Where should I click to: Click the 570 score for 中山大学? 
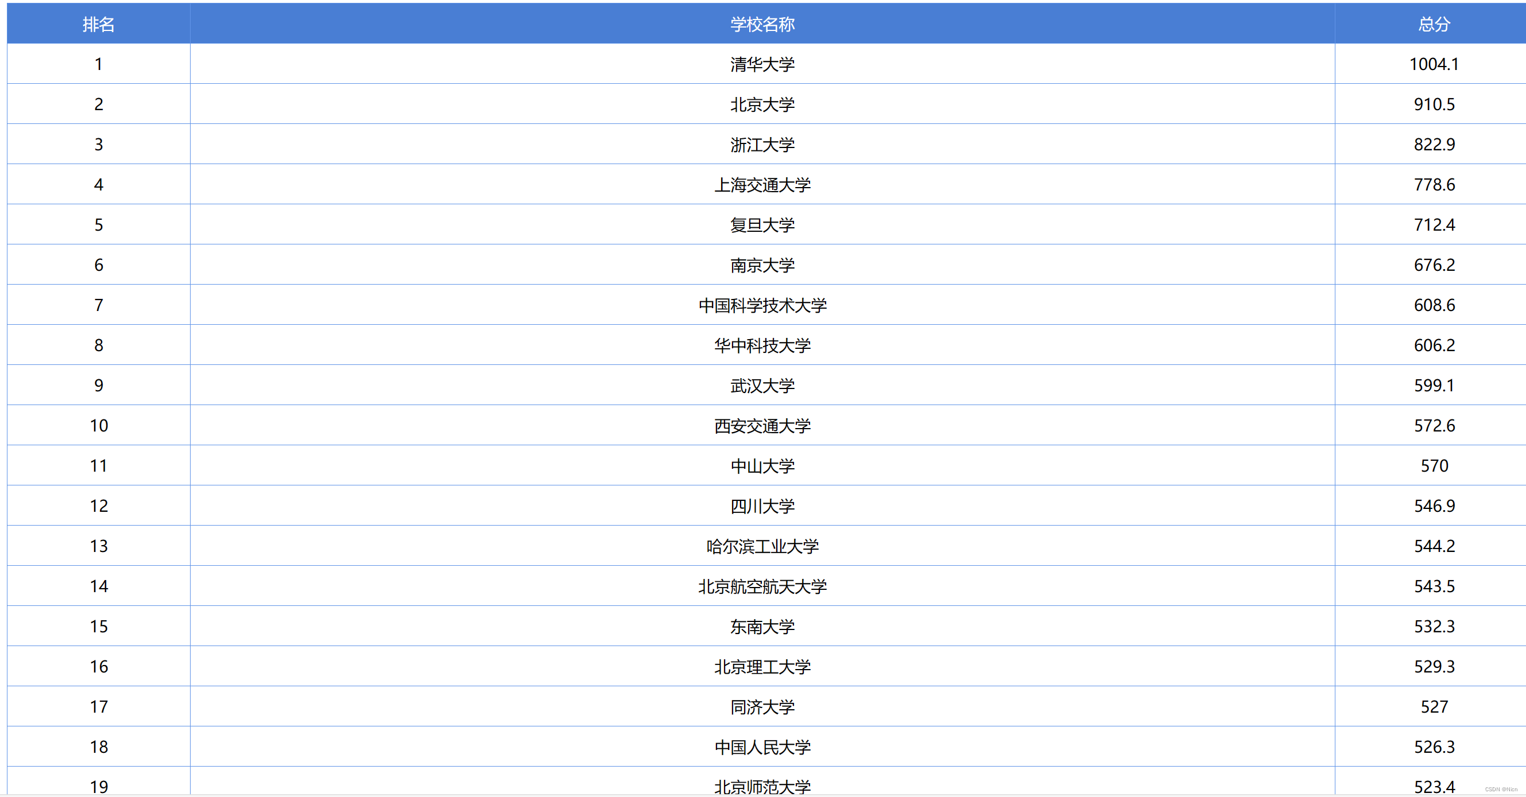pyautogui.click(x=1434, y=466)
